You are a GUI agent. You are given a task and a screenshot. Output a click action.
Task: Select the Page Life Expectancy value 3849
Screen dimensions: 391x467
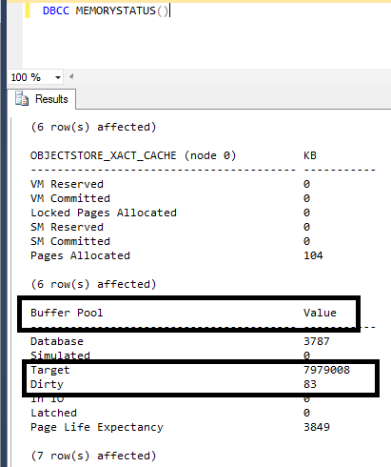pyautogui.click(x=317, y=427)
